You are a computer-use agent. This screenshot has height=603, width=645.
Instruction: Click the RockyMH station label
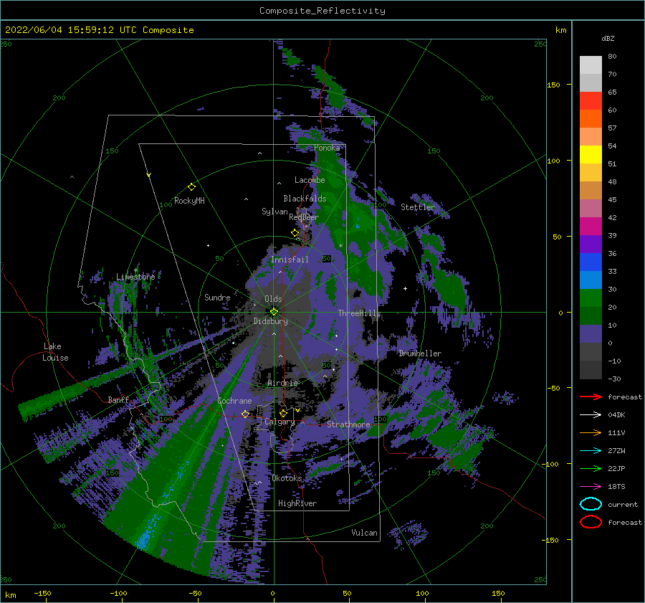point(189,201)
